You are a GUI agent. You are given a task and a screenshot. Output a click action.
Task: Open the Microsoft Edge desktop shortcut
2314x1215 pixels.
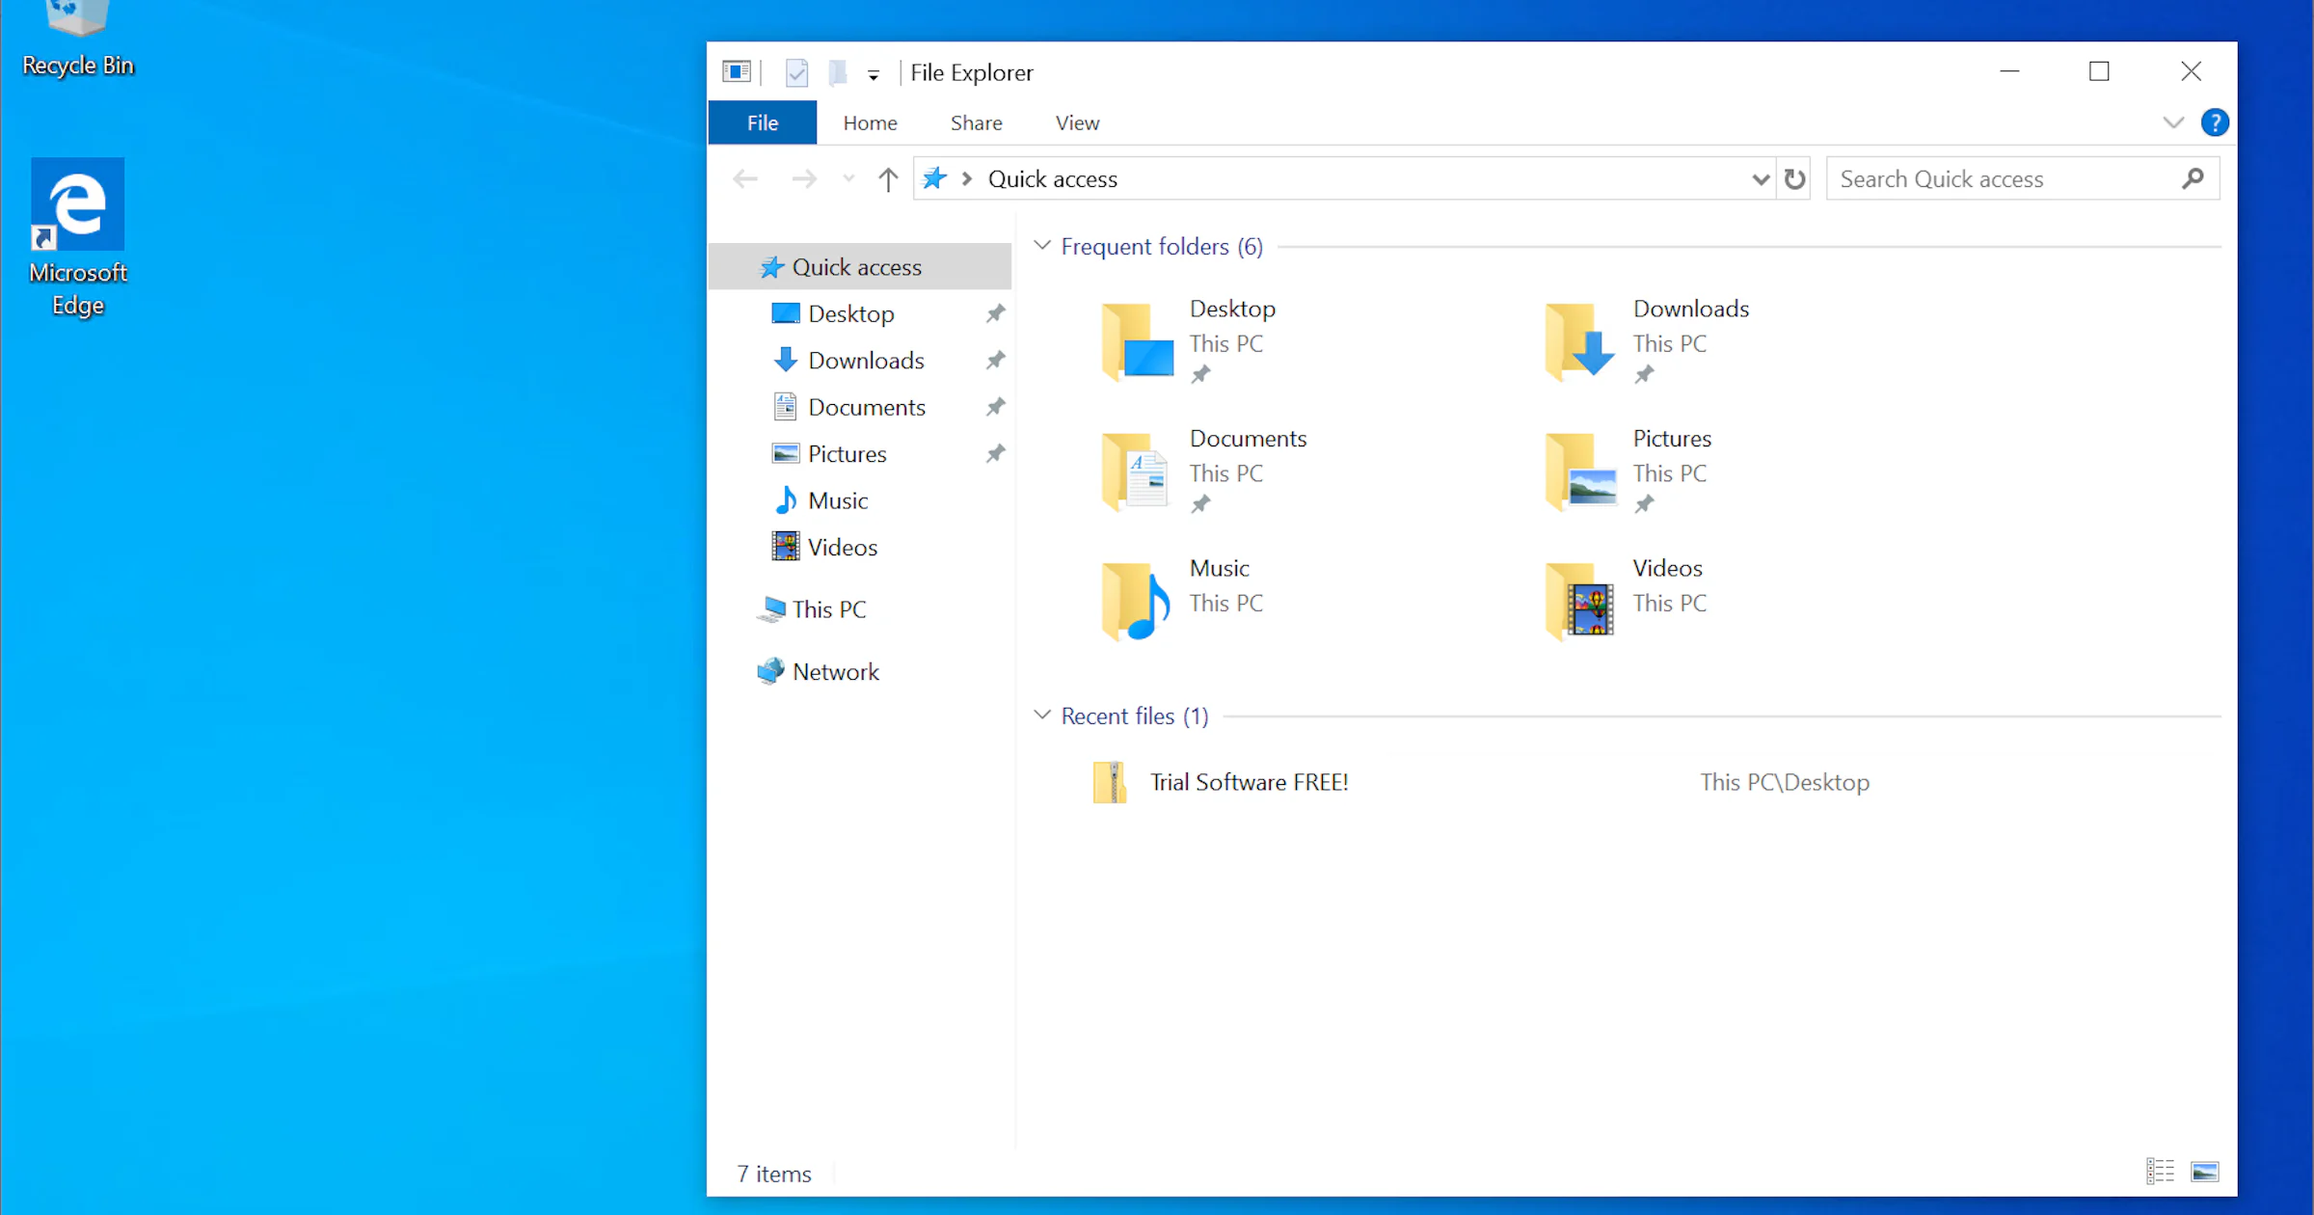[x=77, y=237]
